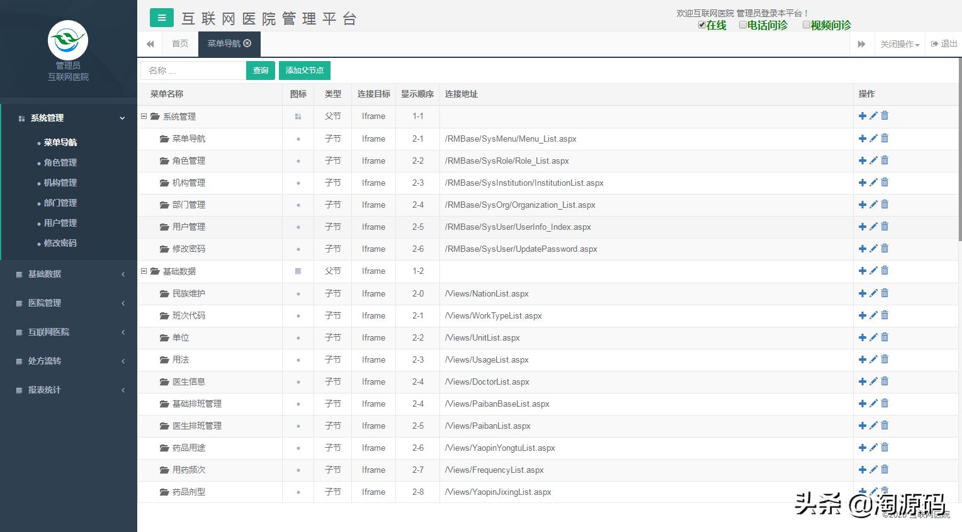Enable the 电话问诊 checkbox

click(743, 25)
